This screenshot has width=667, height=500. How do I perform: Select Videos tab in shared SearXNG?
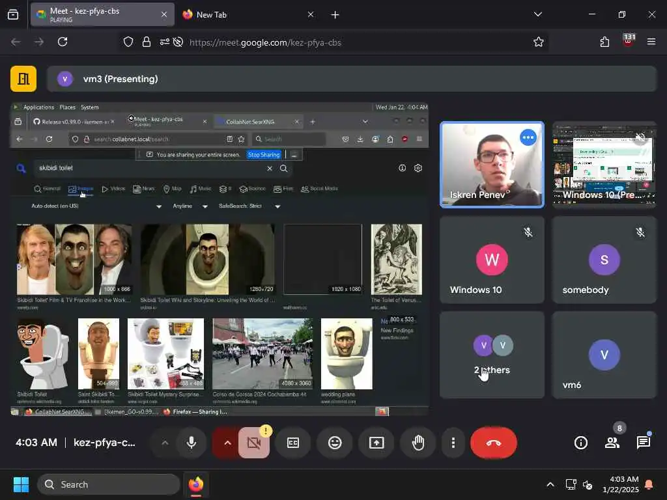point(113,189)
